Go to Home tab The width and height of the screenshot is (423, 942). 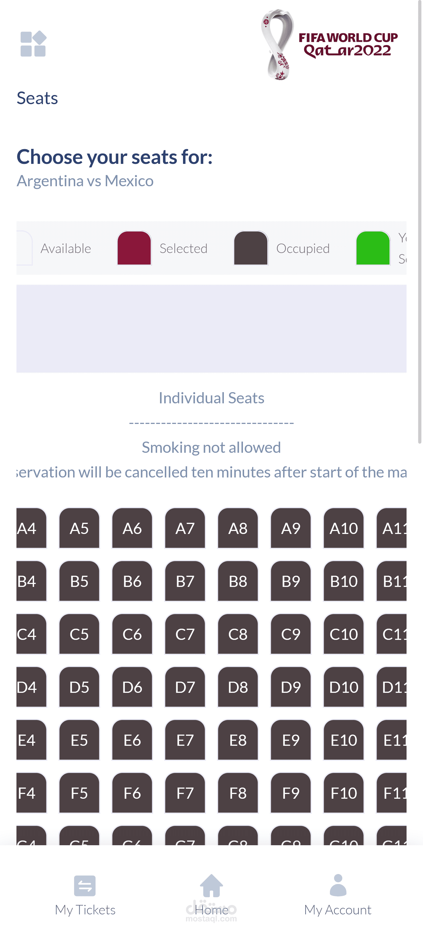coord(211,896)
